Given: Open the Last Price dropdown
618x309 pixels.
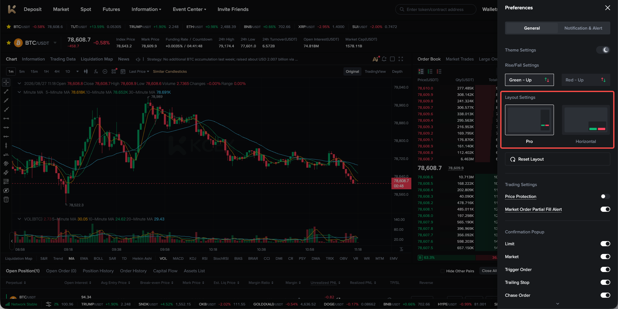Looking at the screenshot, I should point(139,71).
